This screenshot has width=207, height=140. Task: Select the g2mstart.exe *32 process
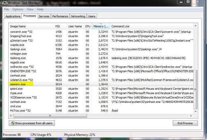click(101, 41)
